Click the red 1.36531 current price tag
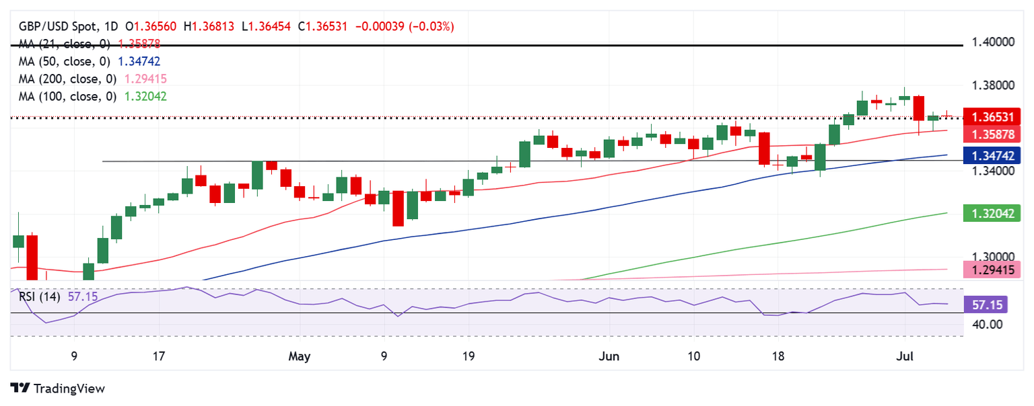This screenshot has width=1034, height=406. (x=993, y=116)
